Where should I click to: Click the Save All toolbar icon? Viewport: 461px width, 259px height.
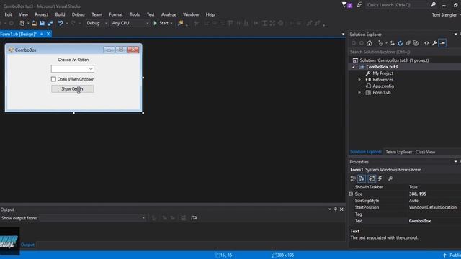[x=50, y=23]
